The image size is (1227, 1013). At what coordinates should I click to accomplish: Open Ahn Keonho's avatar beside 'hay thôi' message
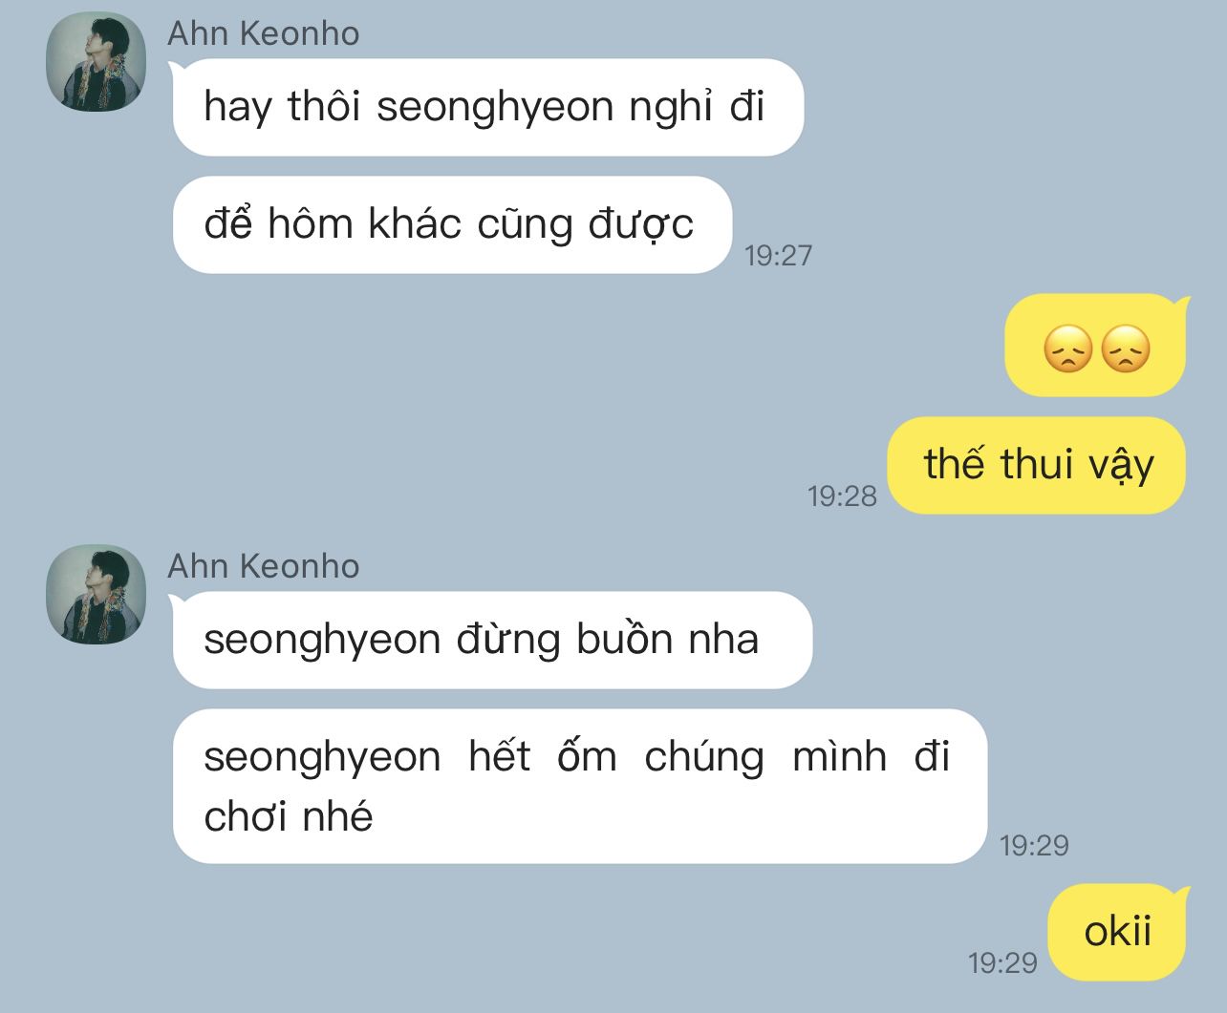[97, 62]
